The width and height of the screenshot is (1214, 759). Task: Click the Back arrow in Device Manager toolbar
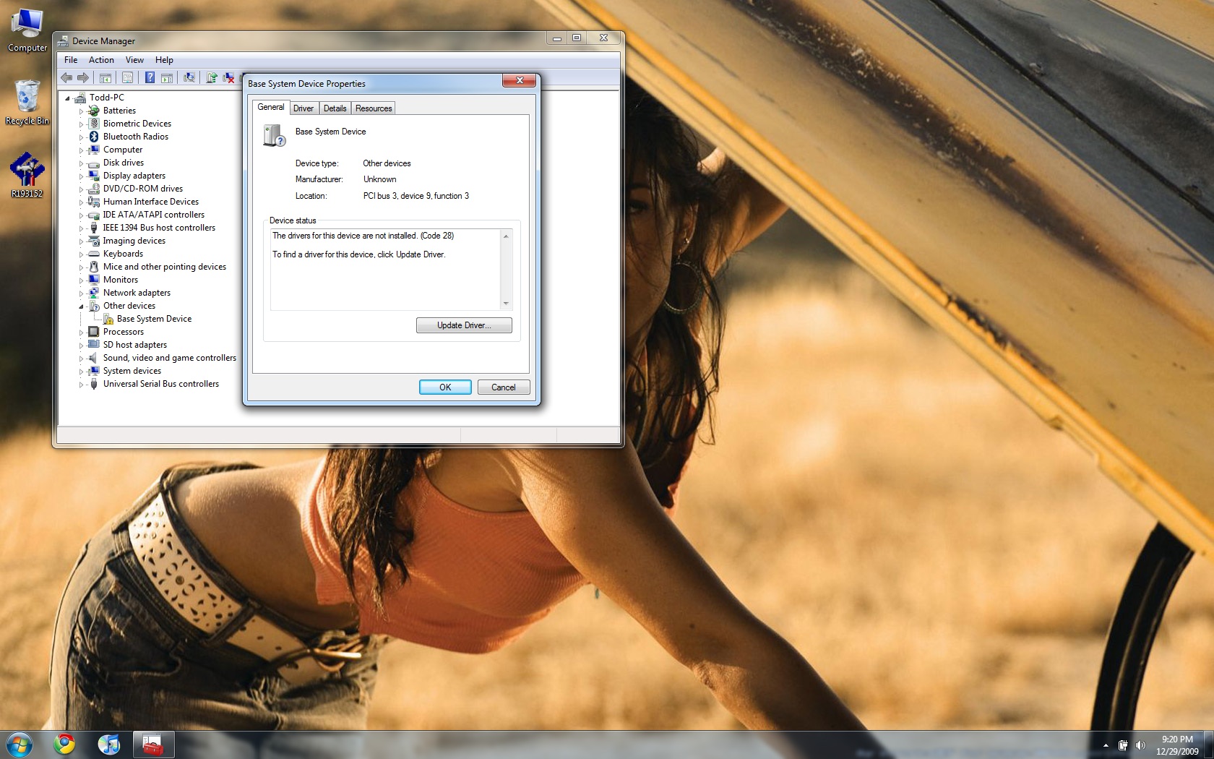(x=66, y=77)
